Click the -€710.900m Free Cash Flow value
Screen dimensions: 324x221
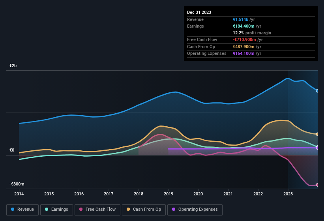click(x=244, y=40)
